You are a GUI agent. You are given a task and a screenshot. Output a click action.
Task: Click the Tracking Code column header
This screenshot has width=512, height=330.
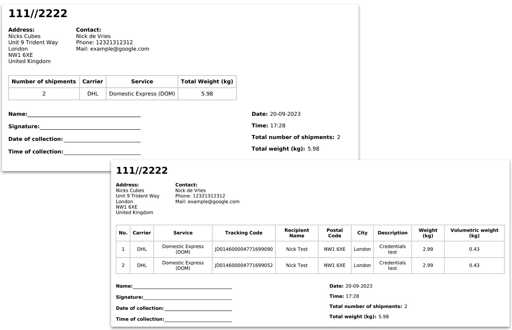[x=244, y=233]
